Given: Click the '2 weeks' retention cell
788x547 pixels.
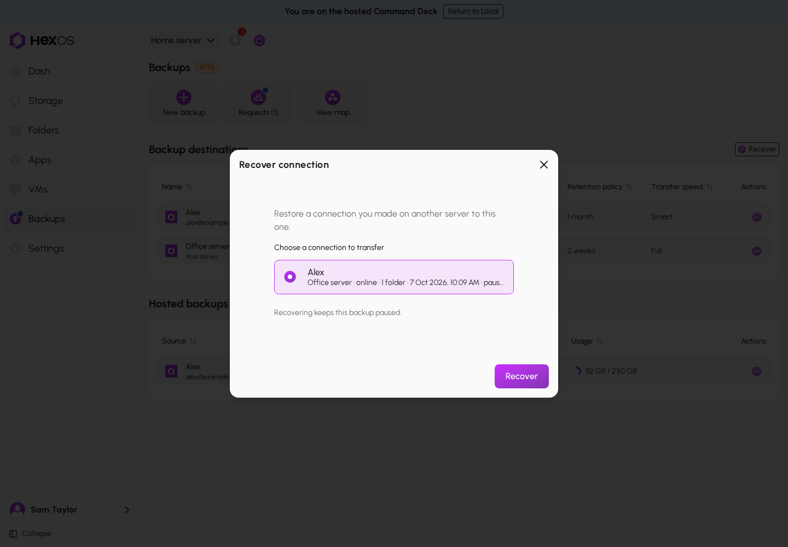Looking at the screenshot, I should (581, 251).
